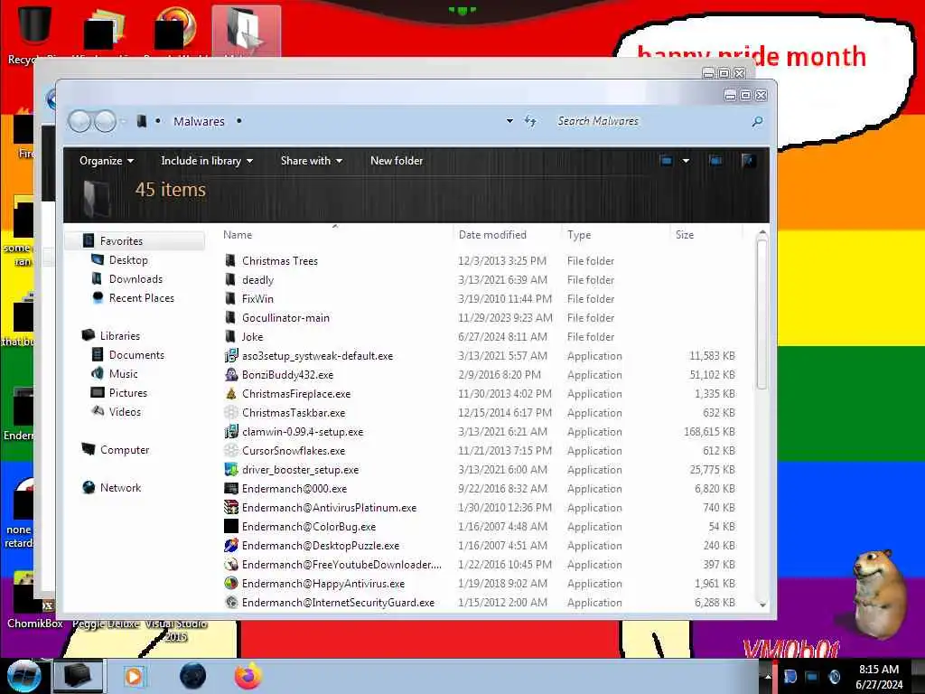925x694 pixels.
Task: Select Endermanch@HappyAntivirus.exe icon
Action: point(231,583)
